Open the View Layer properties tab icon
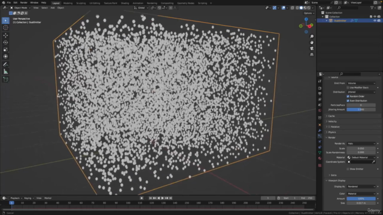Image resolution: width=383 pixels, height=215 pixels. [320, 100]
